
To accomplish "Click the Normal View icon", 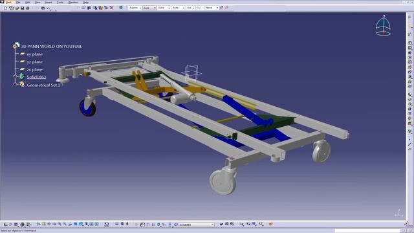I will tap(71, 224).
